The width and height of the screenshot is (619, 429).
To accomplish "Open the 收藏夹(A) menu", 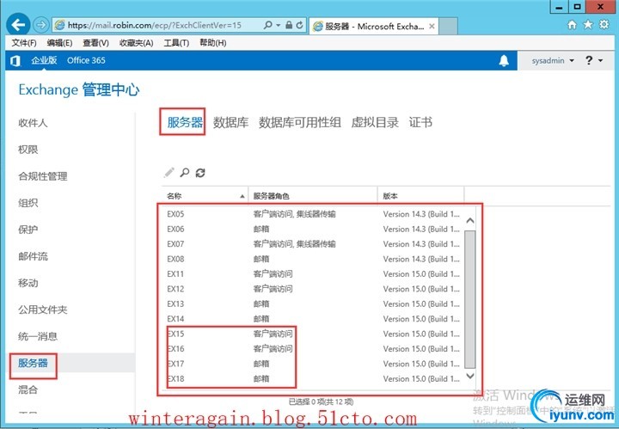I will click(x=136, y=43).
